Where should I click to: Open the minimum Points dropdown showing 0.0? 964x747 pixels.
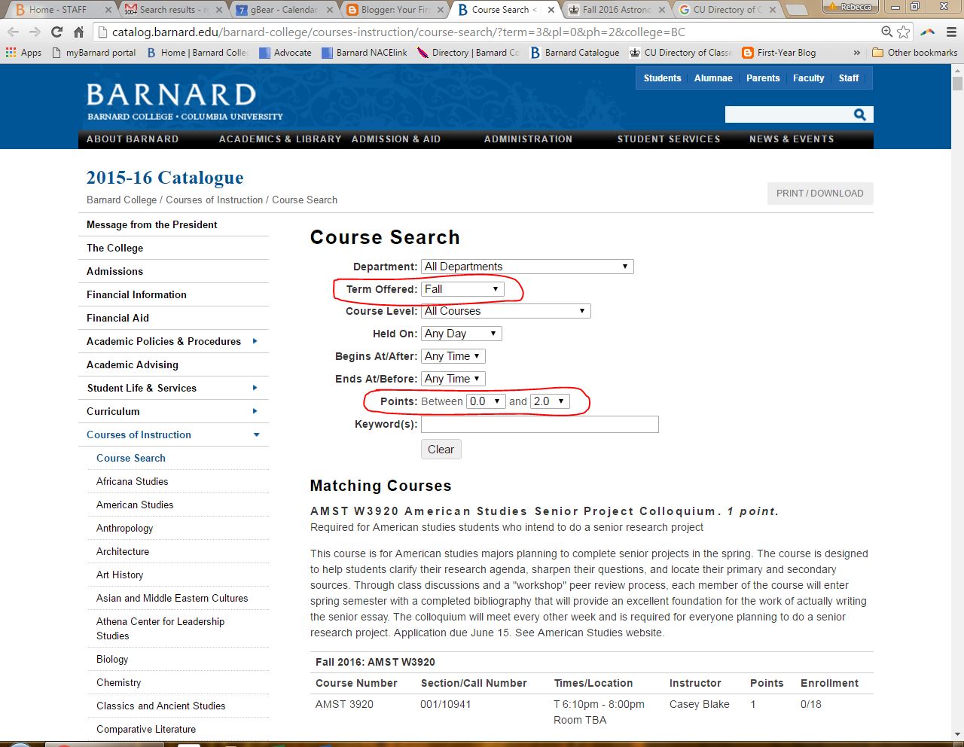pyautogui.click(x=486, y=401)
